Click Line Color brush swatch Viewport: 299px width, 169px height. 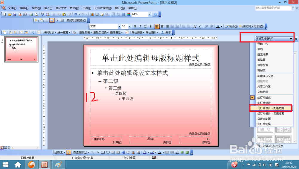152,152
